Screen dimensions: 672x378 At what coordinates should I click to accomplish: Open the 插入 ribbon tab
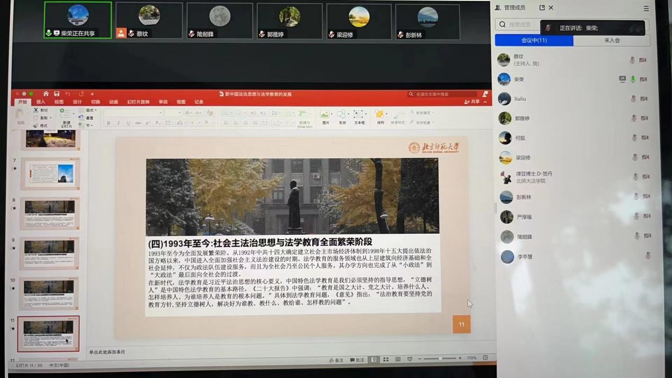(41, 102)
